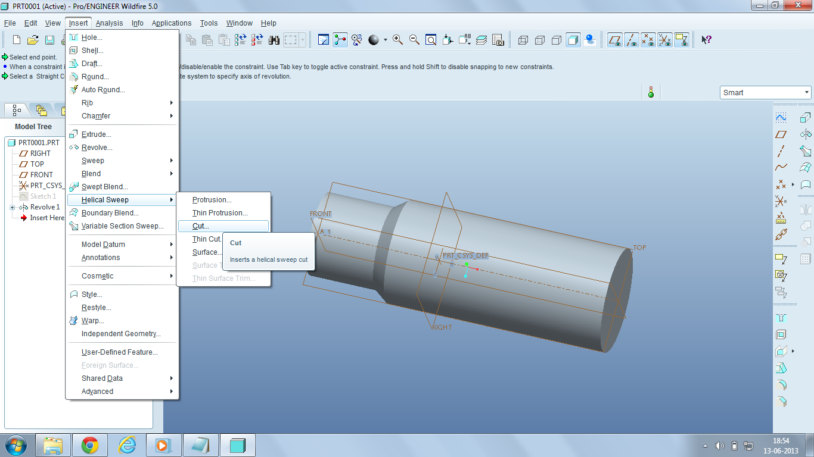The image size is (814, 457).
Task: Expand the Revolve 1 tree node
Action: pos(13,207)
